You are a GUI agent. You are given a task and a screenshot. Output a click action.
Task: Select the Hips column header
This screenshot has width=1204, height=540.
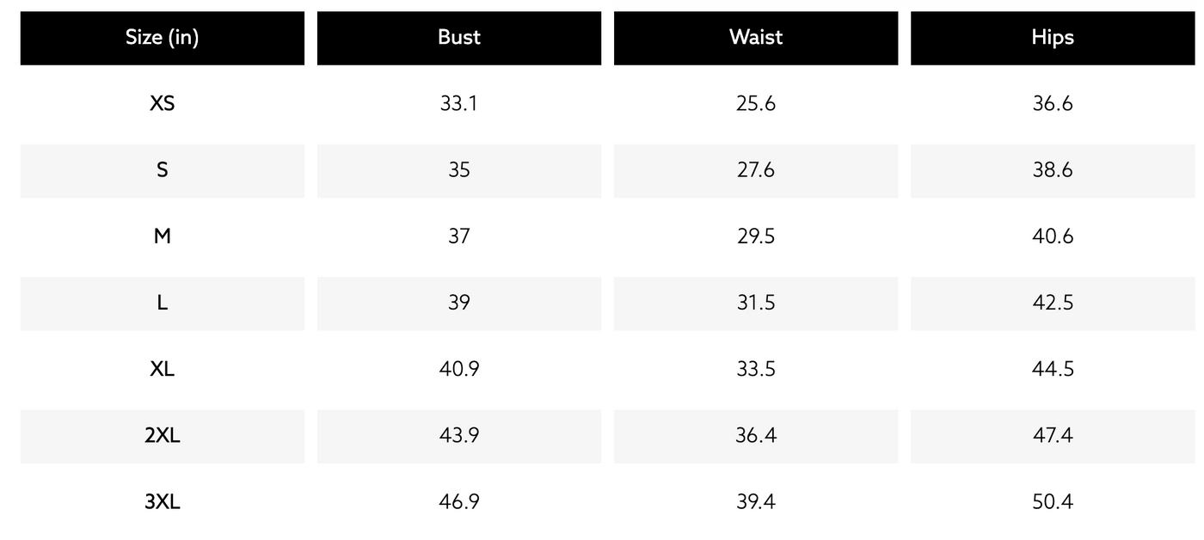pos(1053,38)
